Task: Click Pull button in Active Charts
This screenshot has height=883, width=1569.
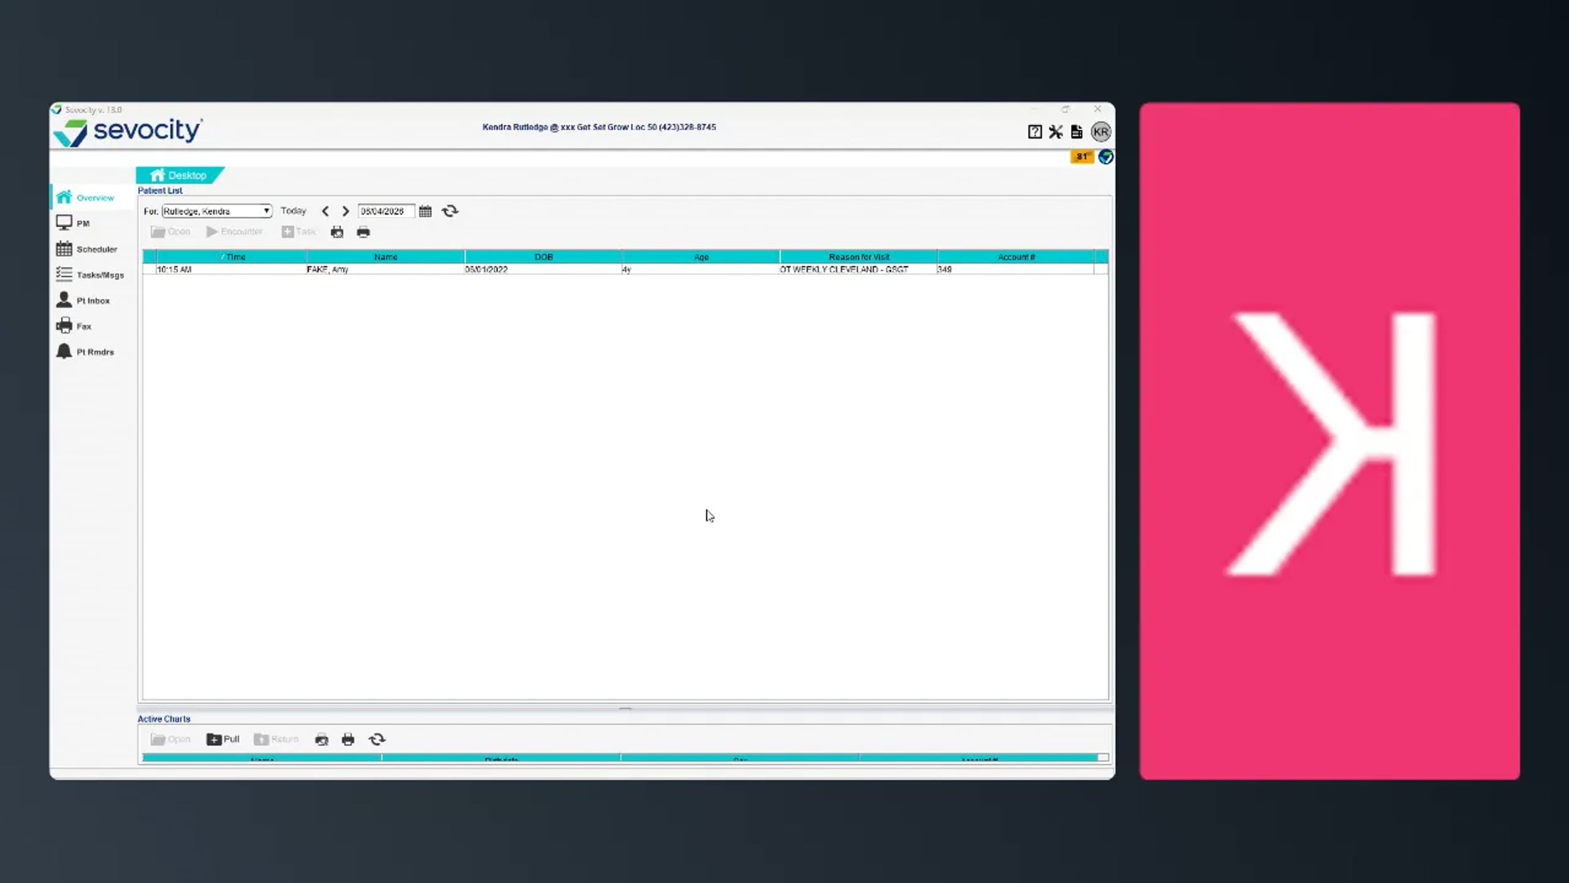Action: 223,739
